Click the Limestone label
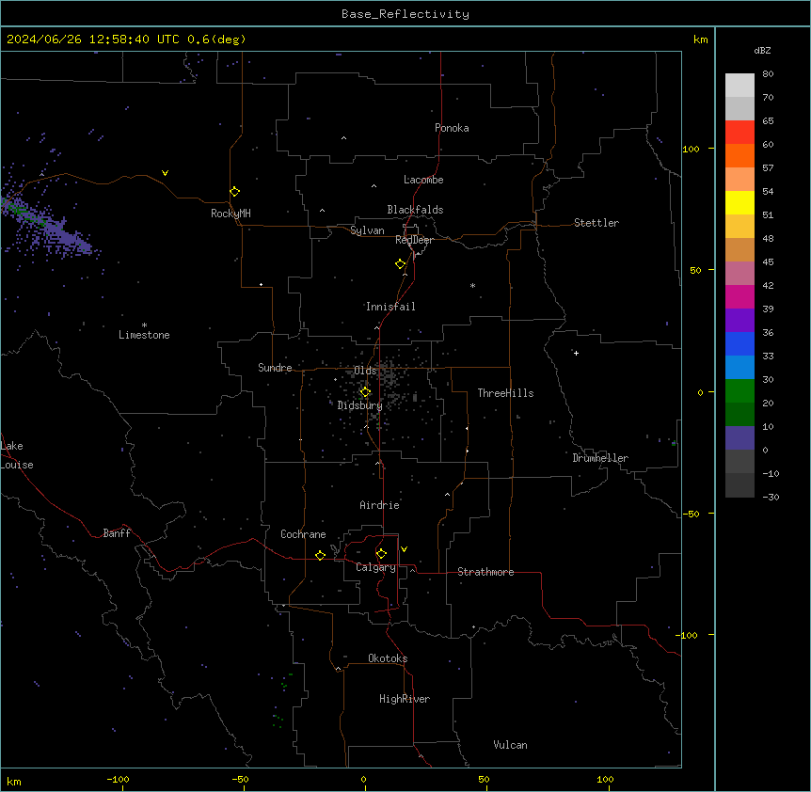The width and height of the screenshot is (811, 792). pyautogui.click(x=144, y=335)
